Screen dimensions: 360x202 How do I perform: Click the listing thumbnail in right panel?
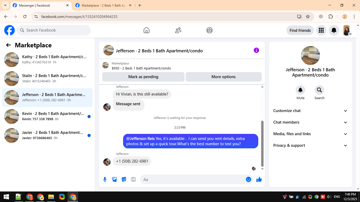pyautogui.click(x=310, y=55)
